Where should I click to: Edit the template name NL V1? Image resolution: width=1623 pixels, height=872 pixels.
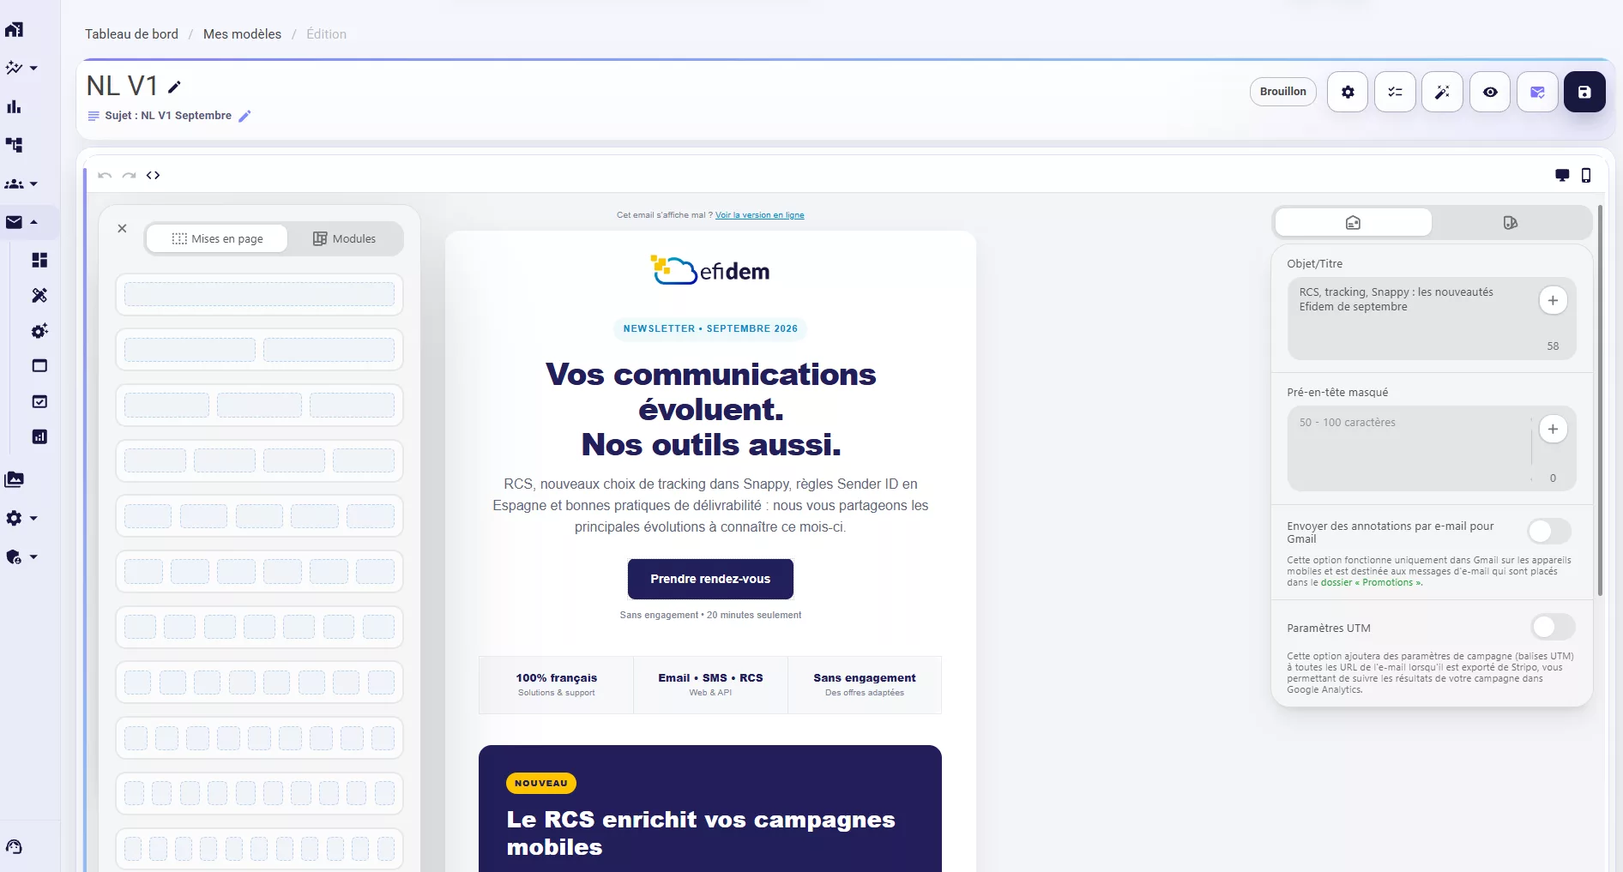(174, 87)
